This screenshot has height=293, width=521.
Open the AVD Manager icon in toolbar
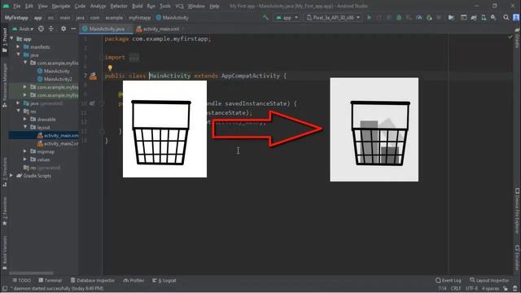(x=484, y=17)
